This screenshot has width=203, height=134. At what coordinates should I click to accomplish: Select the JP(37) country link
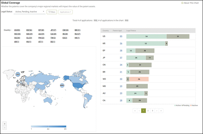pos(53,30)
